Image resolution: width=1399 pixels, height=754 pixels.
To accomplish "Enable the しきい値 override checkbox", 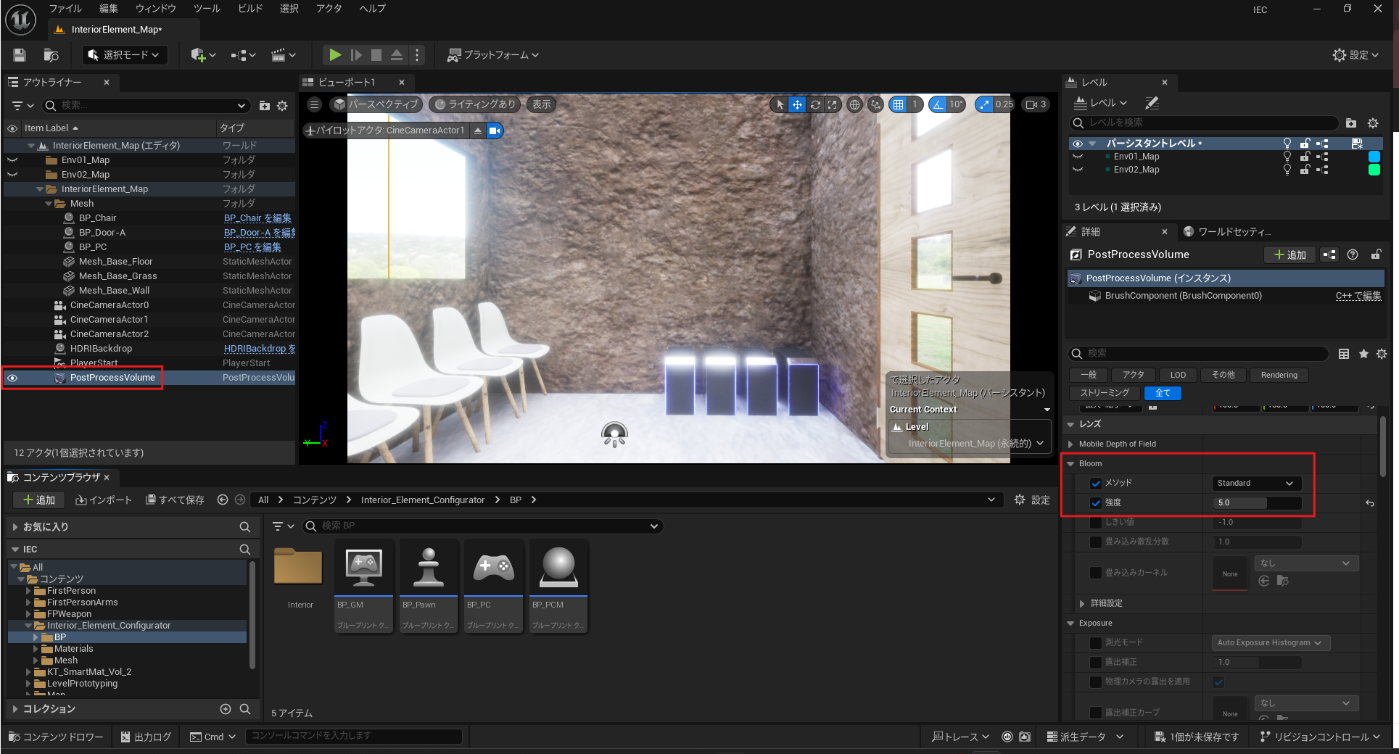I will [x=1096, y=523].
